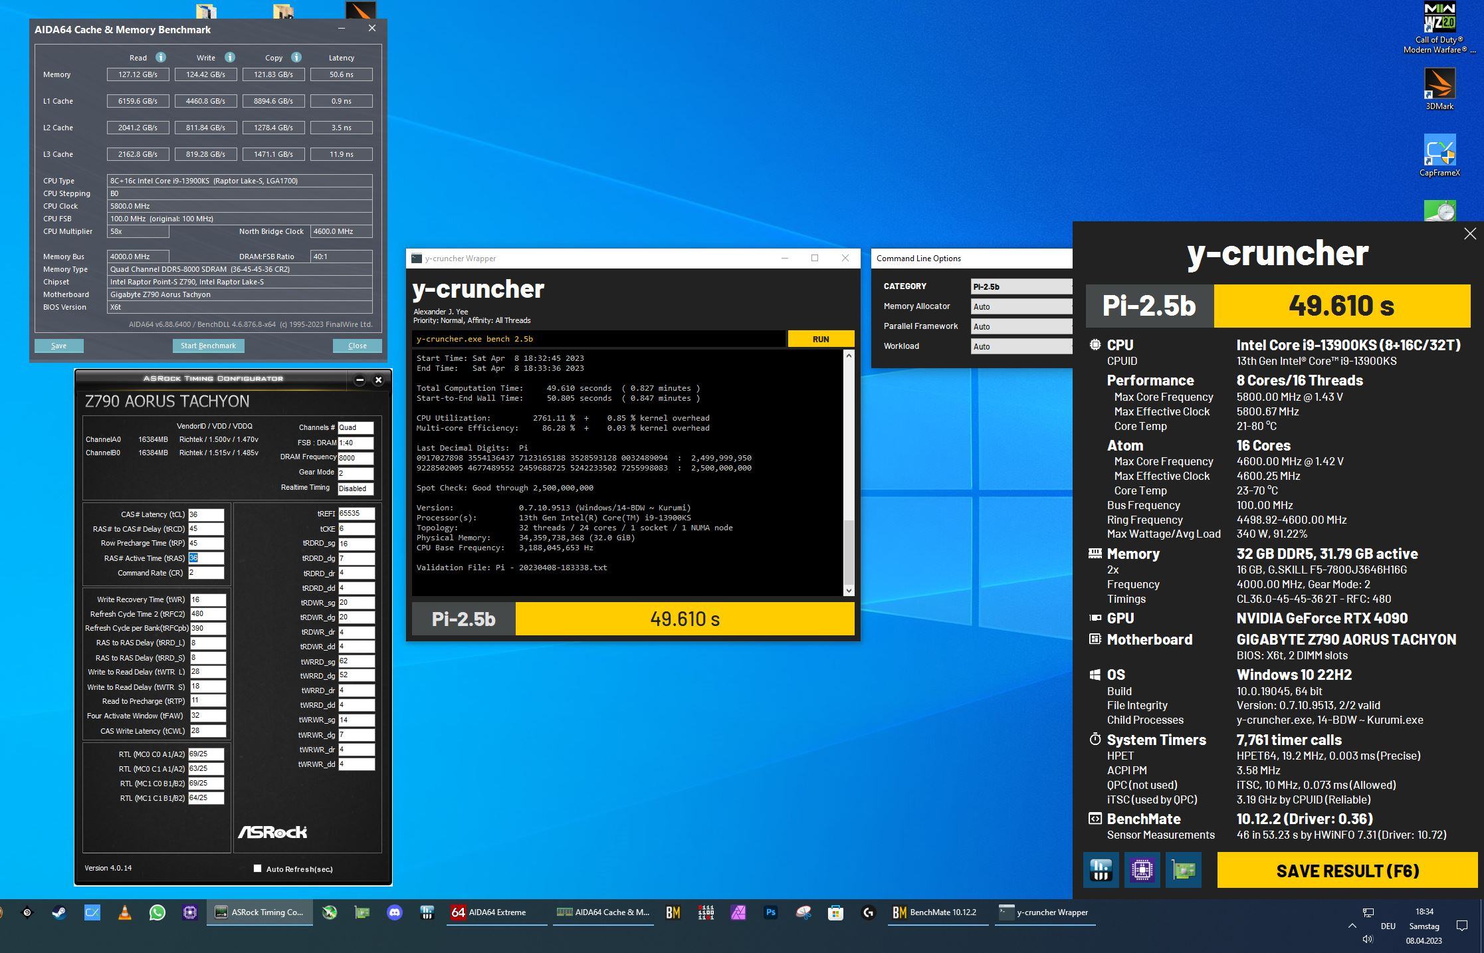
Task: Launch CPU-Z icon in BenchMate panel
Action: (1142, 870)
